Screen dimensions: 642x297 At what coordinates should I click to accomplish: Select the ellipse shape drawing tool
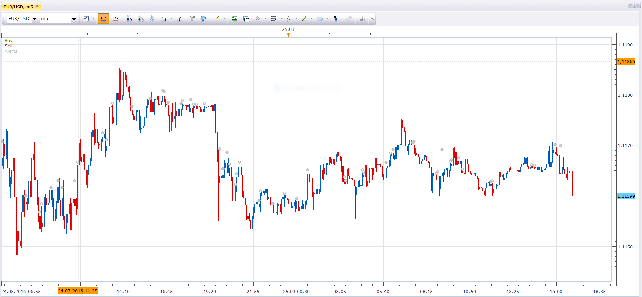pyautogui.click(x=320, y=19)
